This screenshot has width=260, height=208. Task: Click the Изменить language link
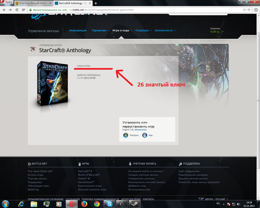141,130
